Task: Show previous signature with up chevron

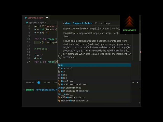Action: click(x=60, y=54)
